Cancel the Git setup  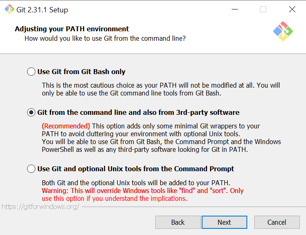click(276, 222)
